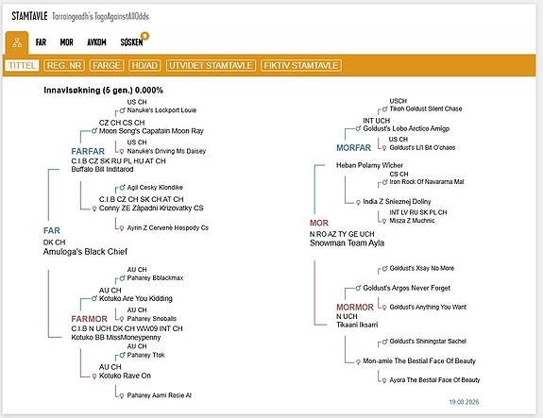Toggle the REG. NR display option
This screenshot has height=418, width=543.
(64, 65)
